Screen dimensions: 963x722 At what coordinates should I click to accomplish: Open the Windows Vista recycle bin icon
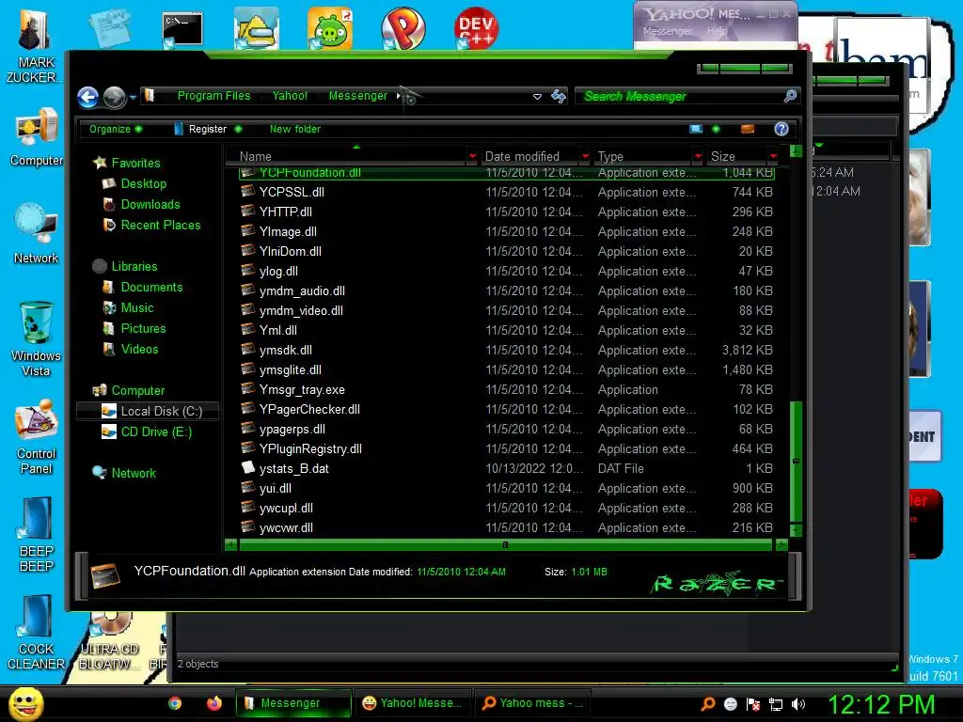(36, 338)
